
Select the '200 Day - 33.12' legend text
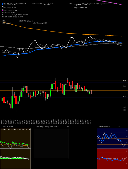point(10,10)
